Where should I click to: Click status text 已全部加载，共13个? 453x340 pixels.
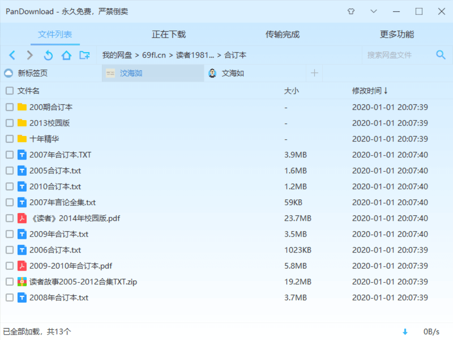[x=37, y=331]
